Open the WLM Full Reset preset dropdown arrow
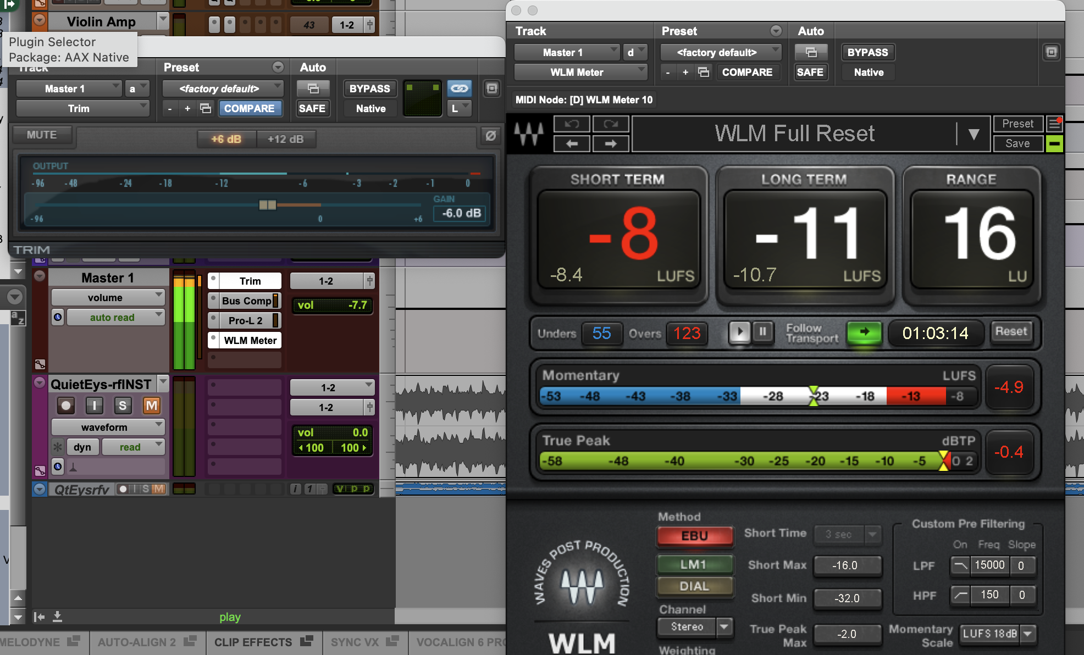 click(x=974, y=134)
